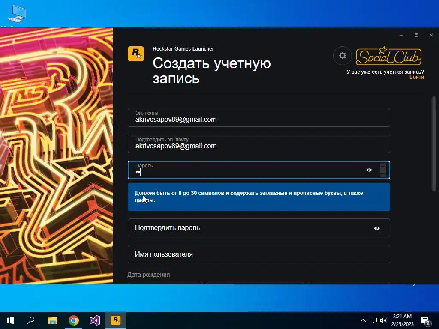Click 'У вас уже есть учетная запись?' text

[385, 72]
